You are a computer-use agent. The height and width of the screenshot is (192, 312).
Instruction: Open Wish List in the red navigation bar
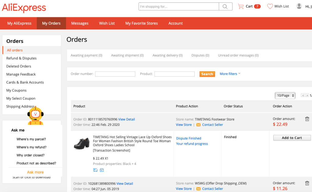point(107,23)
